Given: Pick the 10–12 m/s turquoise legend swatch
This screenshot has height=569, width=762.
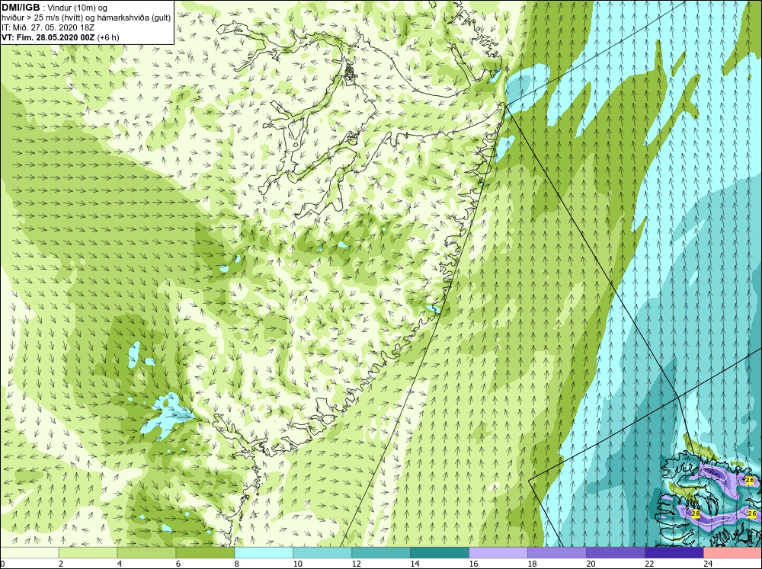Looking at the screenshot, I should (322, 552).
